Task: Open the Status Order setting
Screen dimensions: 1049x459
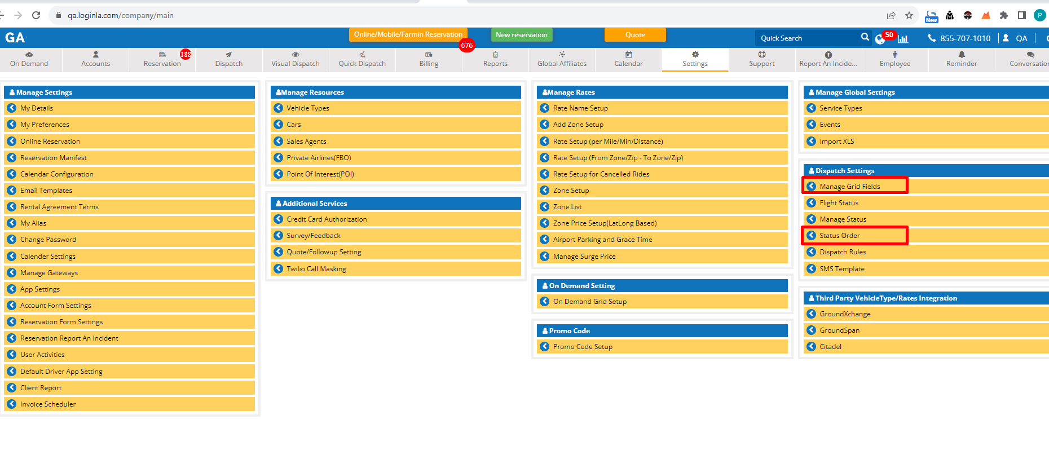Action: [x=839, y=236]
